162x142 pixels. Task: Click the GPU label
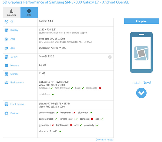pyautogui.click(x=13, y=48)
